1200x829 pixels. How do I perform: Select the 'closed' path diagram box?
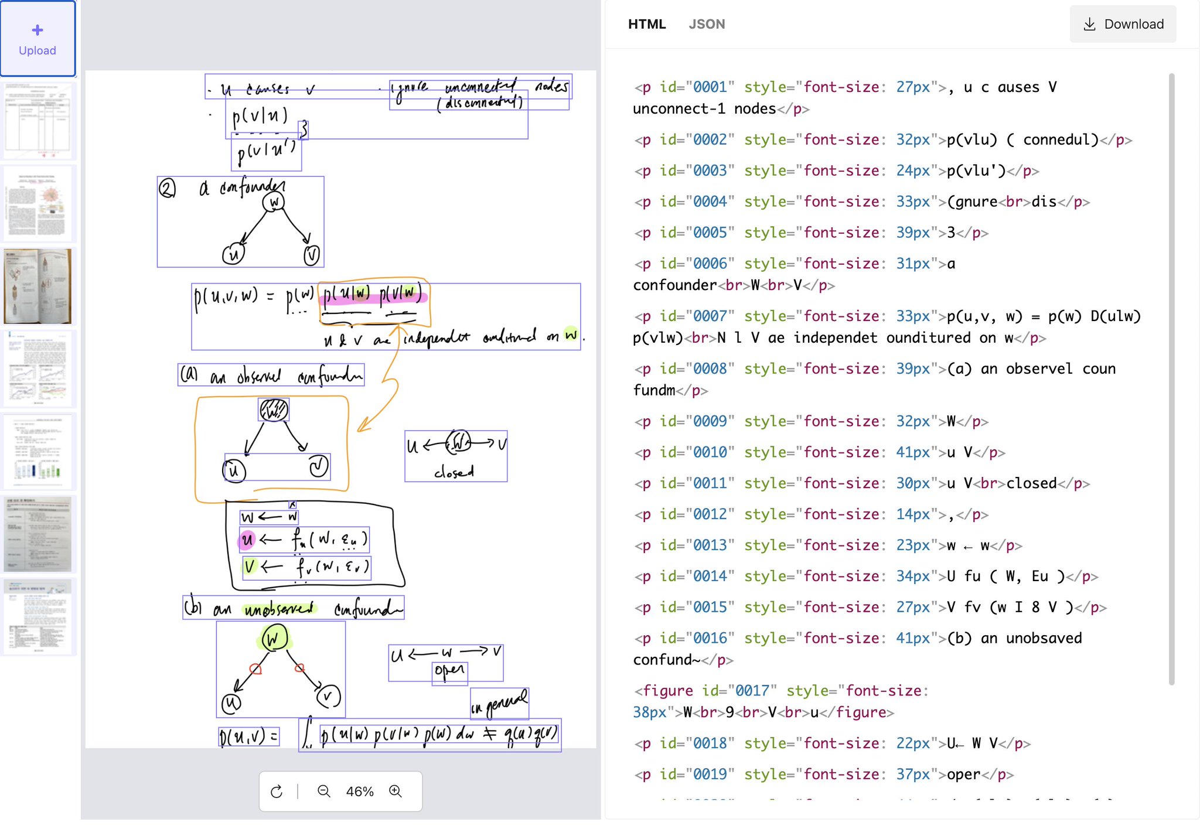tap(456, 456)
